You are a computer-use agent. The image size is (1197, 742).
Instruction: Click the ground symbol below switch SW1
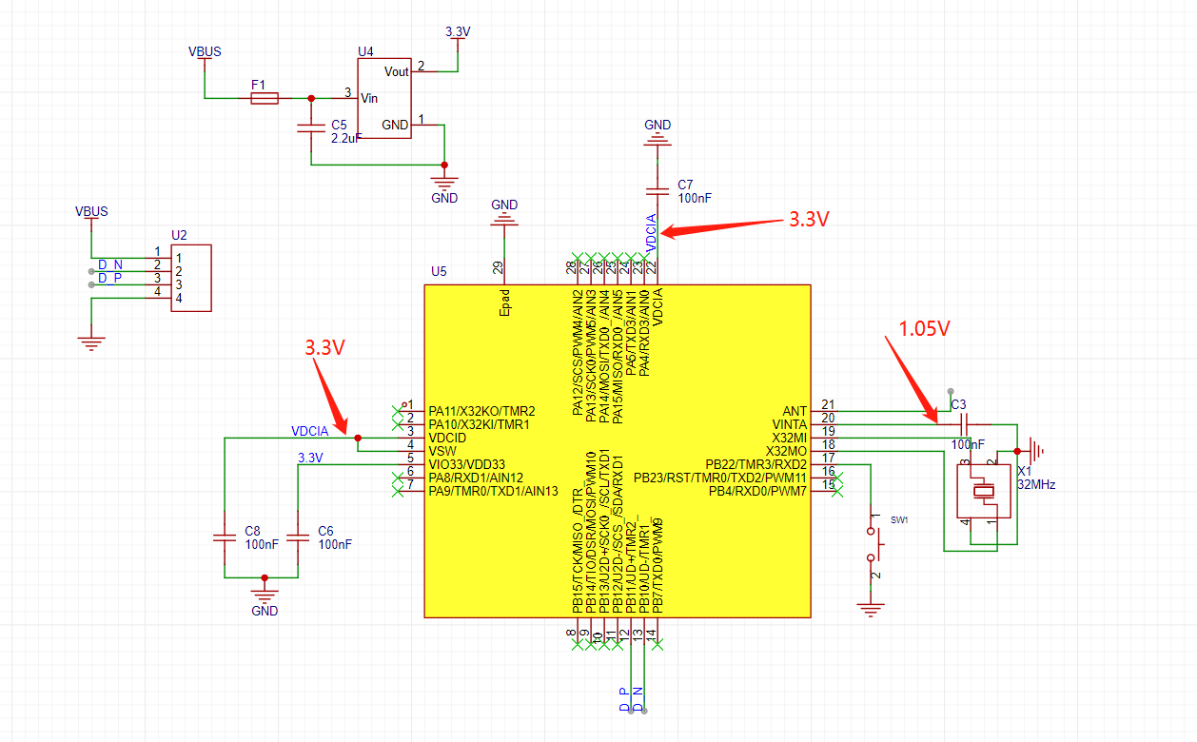coord(870,608)
